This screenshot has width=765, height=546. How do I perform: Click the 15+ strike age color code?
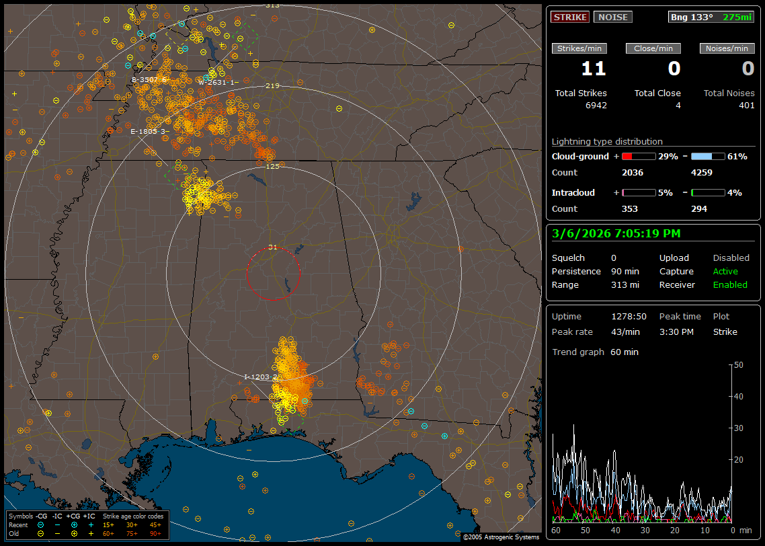click(108, 524)
